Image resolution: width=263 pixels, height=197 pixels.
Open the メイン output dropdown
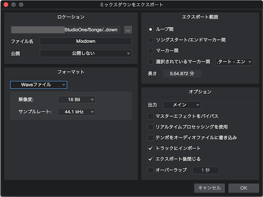(x=182, y=105)
